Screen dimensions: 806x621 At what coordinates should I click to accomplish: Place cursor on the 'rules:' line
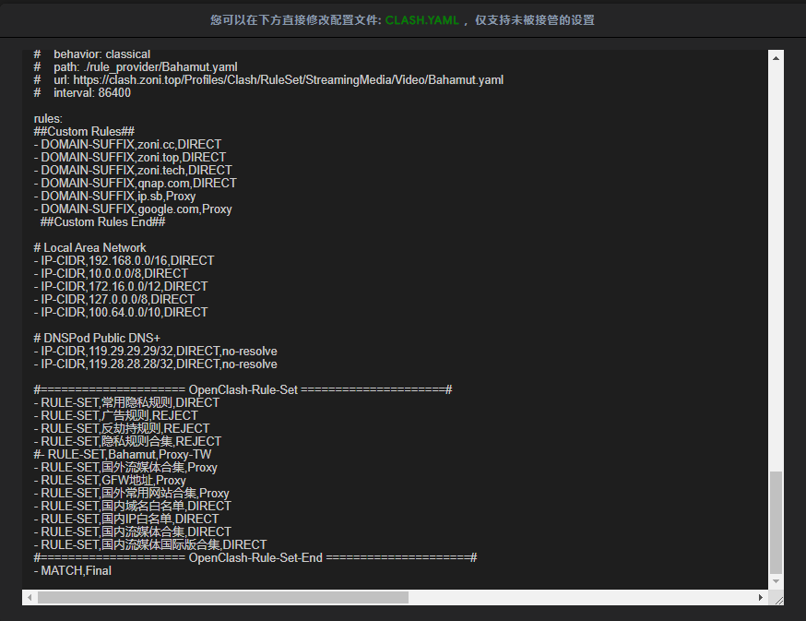point(48,118)
